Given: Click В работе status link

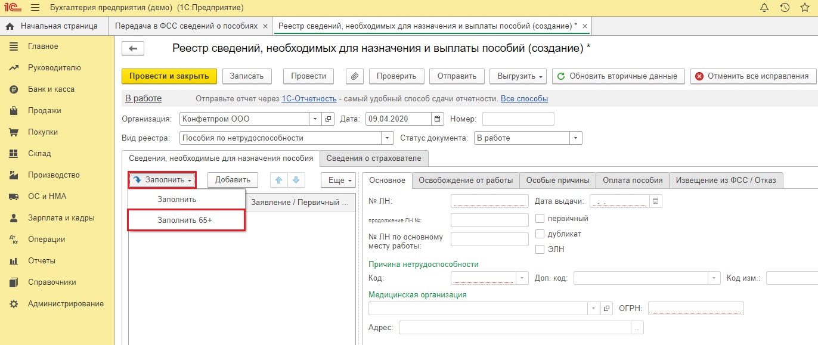Looking at the screenshot, I should point(143,99).
